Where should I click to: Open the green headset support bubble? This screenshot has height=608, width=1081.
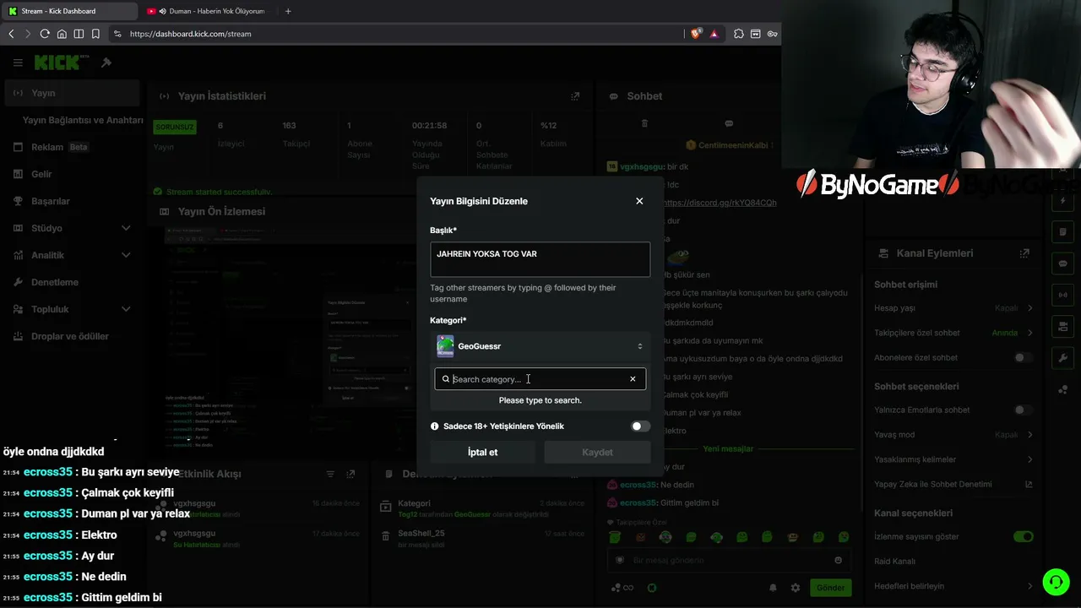coord(1056,582)
